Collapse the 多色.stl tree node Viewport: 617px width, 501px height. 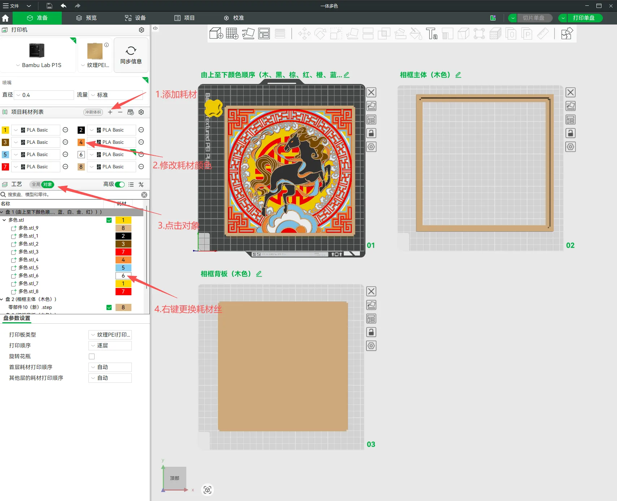4,220
